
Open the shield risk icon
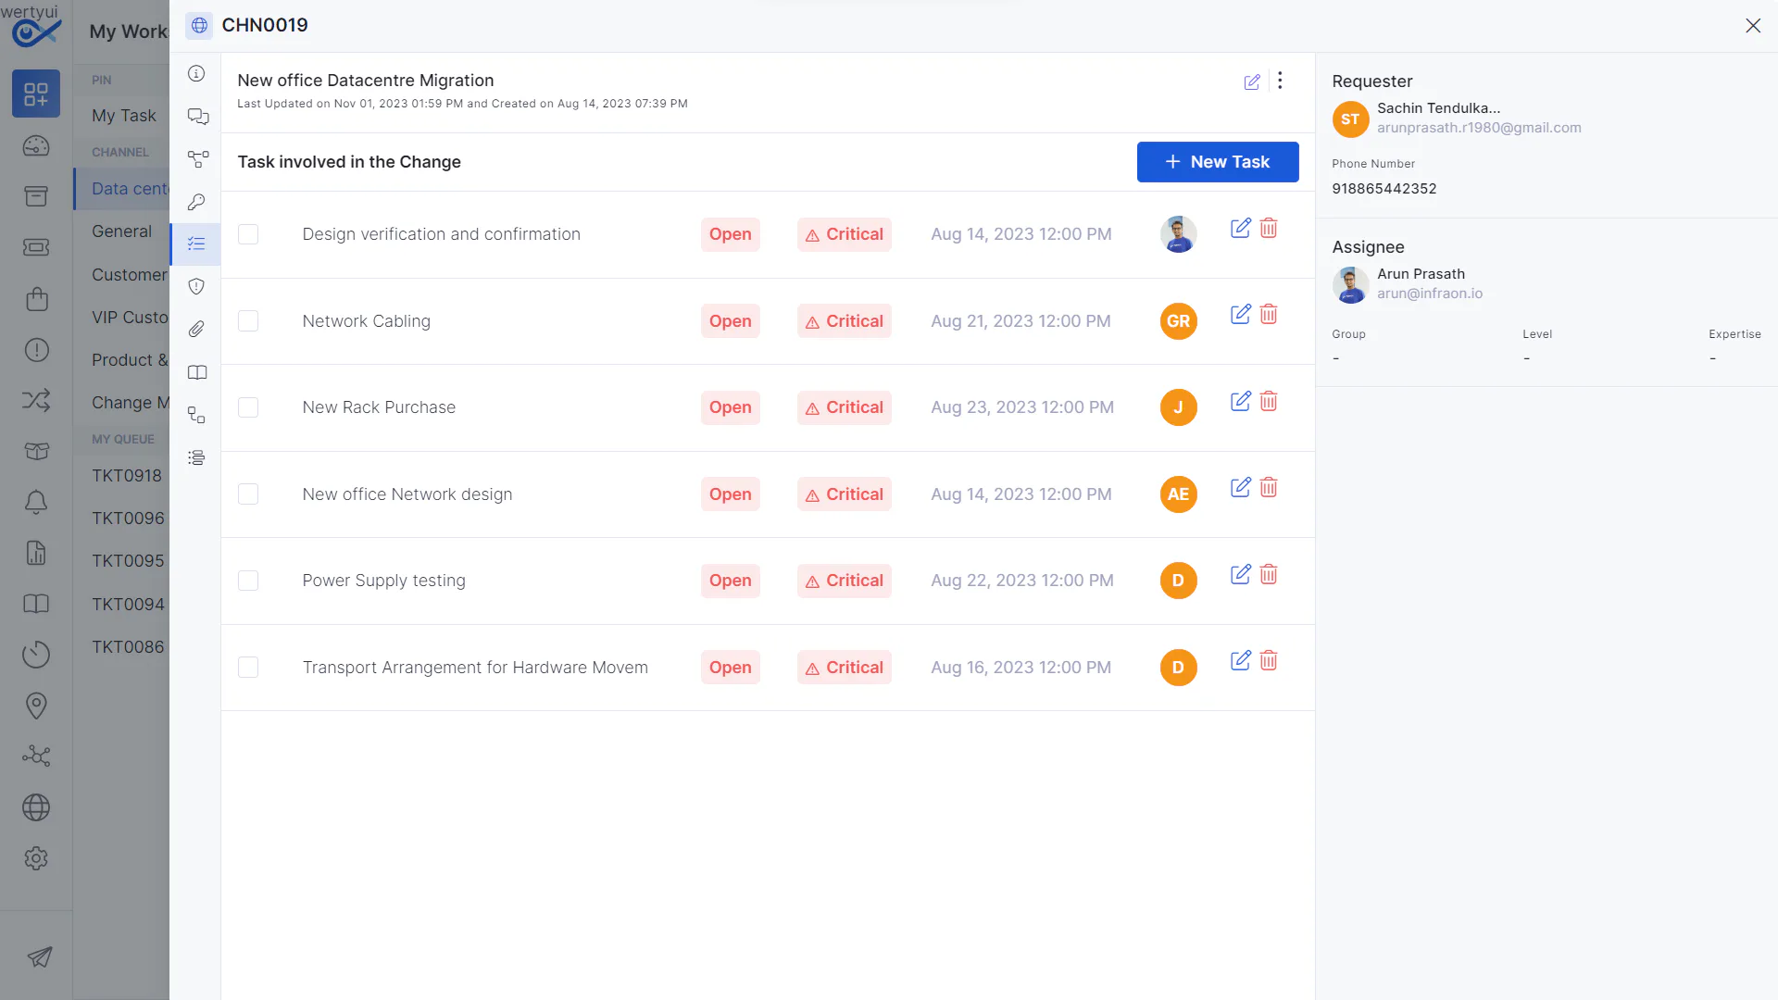(x=196, y=287)
